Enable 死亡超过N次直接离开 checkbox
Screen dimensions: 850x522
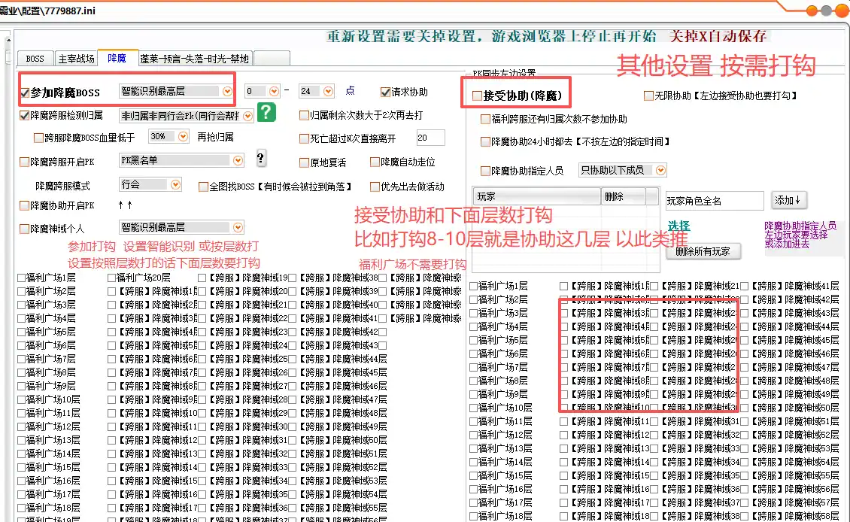point(304,138)
